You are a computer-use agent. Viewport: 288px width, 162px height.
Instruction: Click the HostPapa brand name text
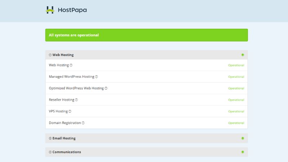72,10
